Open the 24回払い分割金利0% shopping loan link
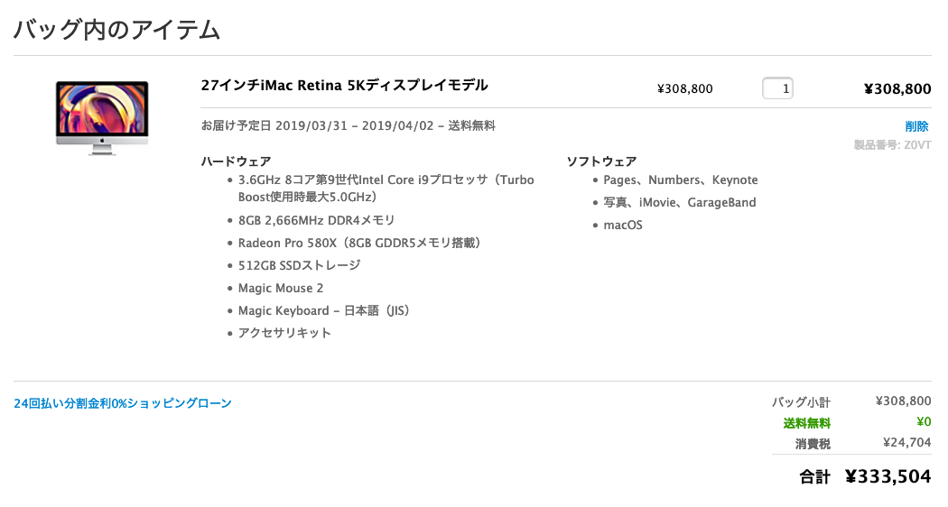Image resolution: width=948 pixels, height=507 pixels. pyautogui.click(x=123, y=403)
